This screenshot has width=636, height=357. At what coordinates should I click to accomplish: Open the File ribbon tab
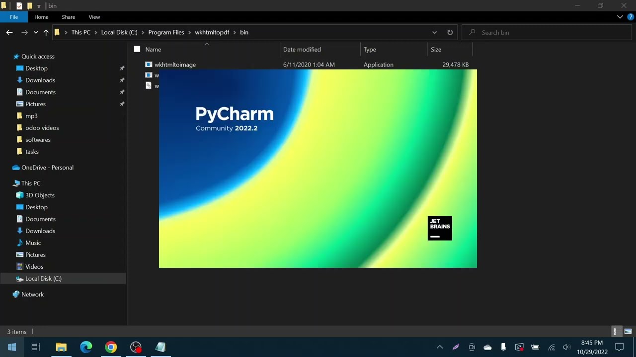(14, 17)
